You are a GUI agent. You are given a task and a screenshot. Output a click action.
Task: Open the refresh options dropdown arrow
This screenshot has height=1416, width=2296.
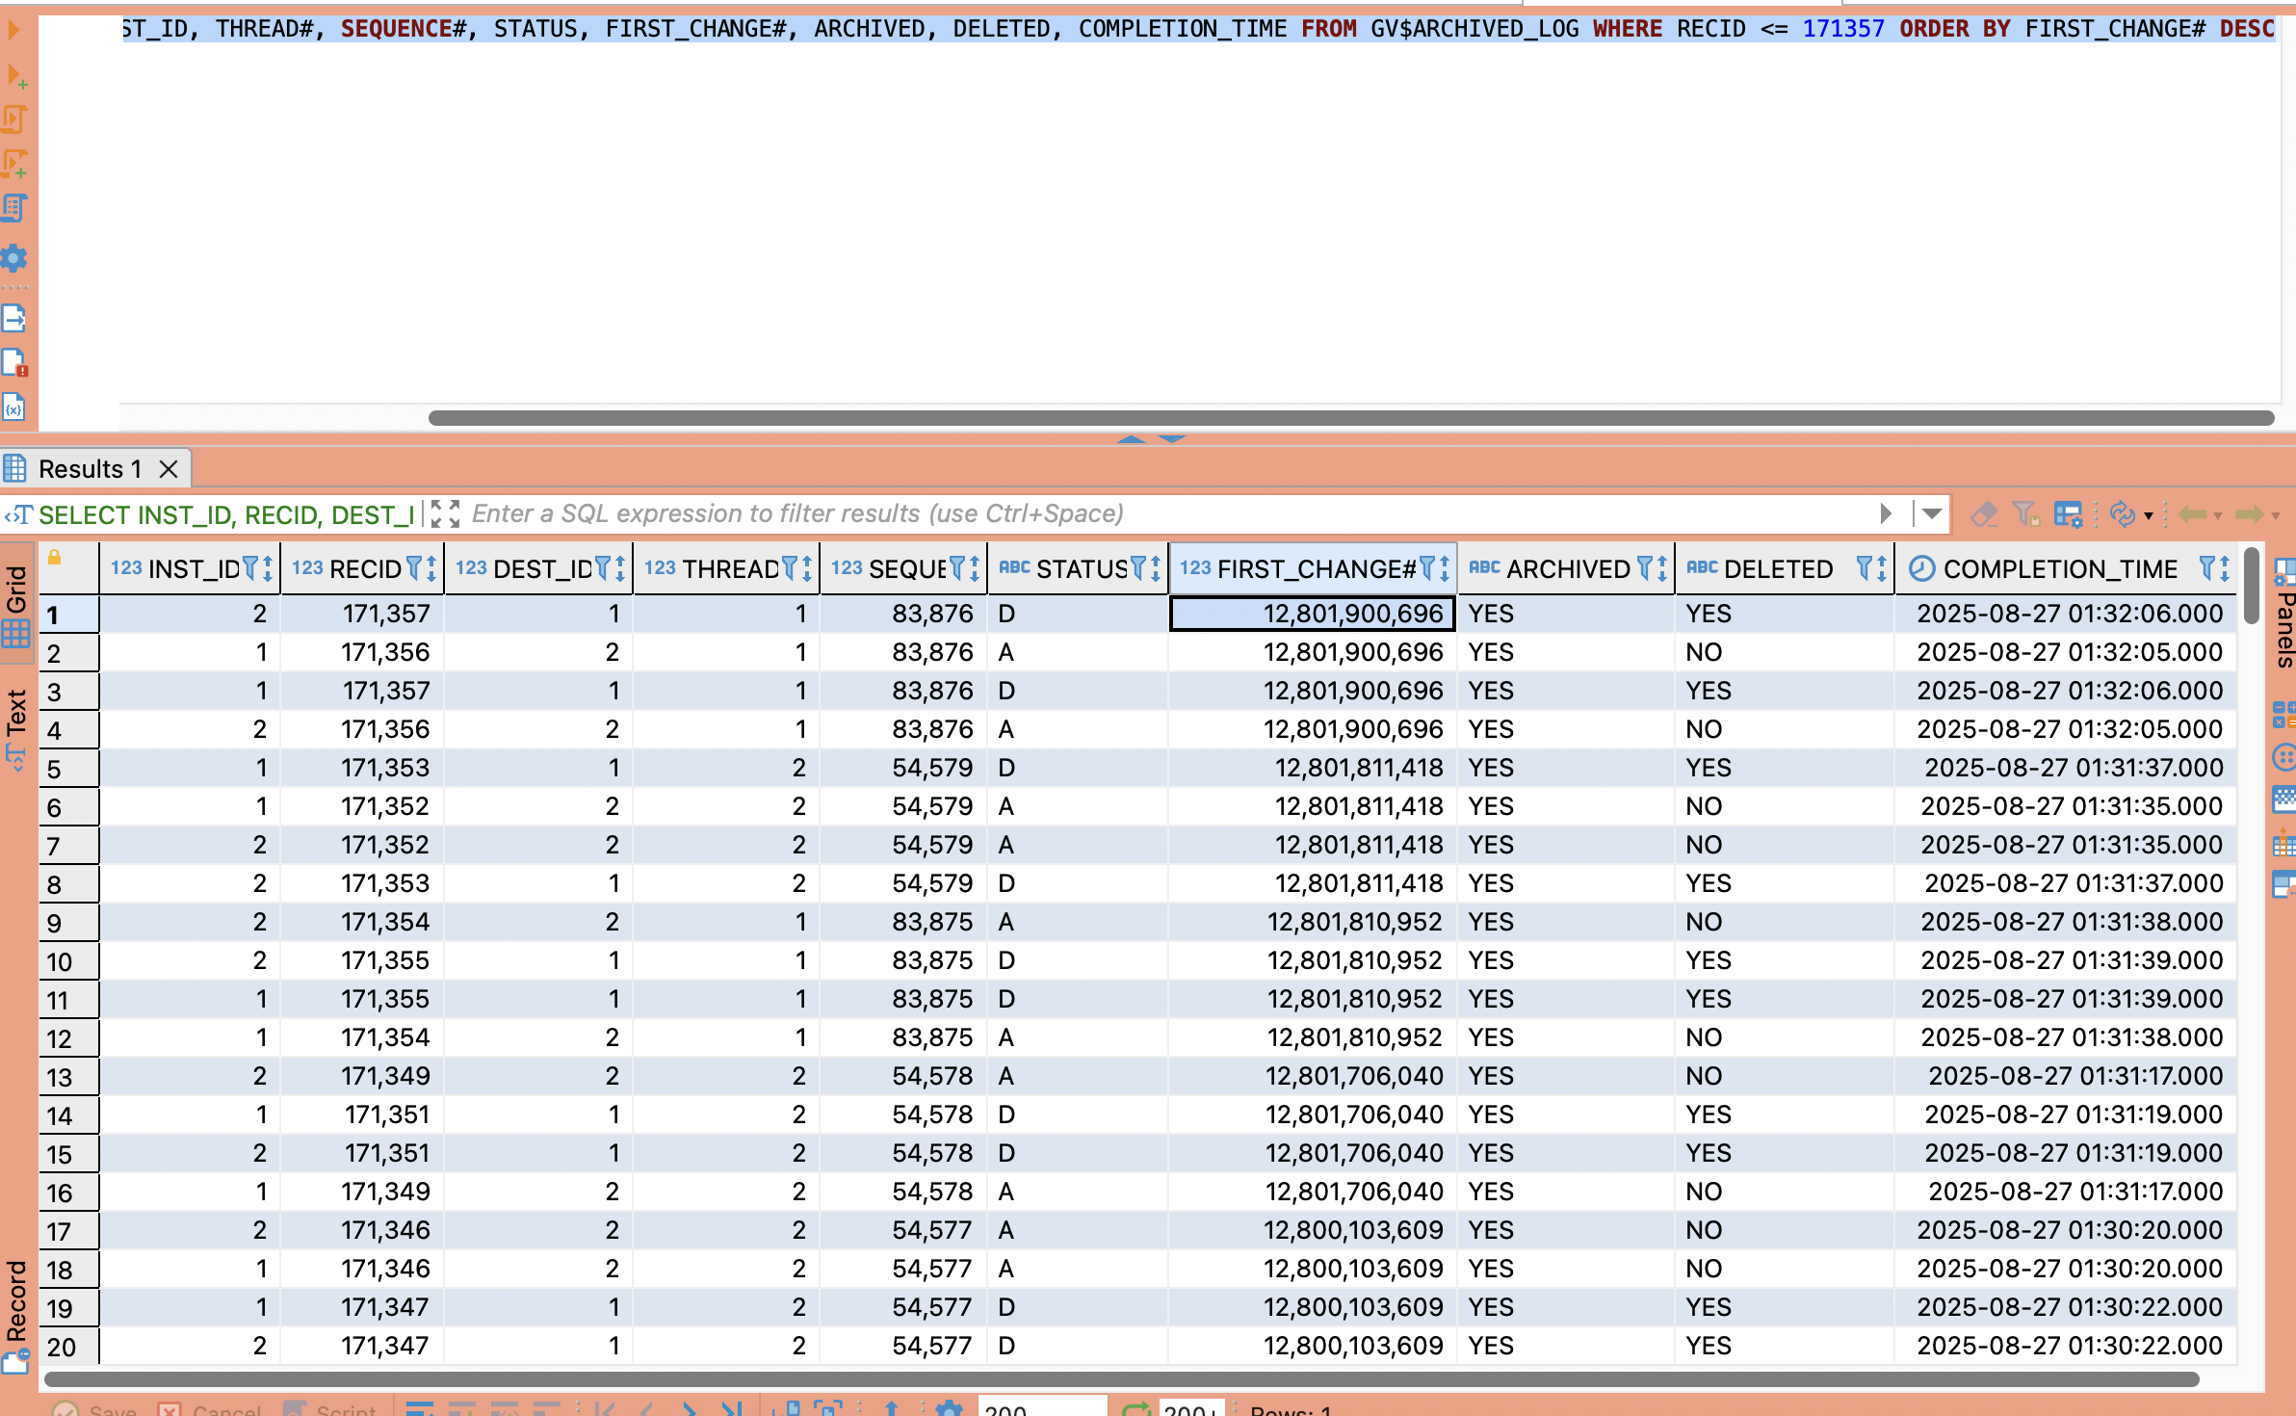pos(2148,516)
